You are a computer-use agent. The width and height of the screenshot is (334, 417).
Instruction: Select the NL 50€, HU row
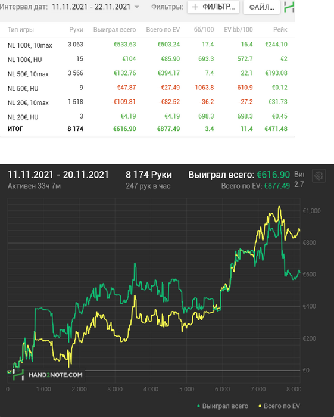(x=148, y=88)
